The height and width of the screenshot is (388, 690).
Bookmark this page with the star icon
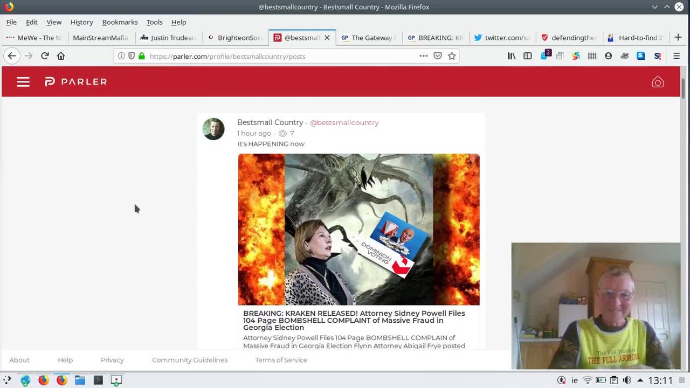(452, 56)
